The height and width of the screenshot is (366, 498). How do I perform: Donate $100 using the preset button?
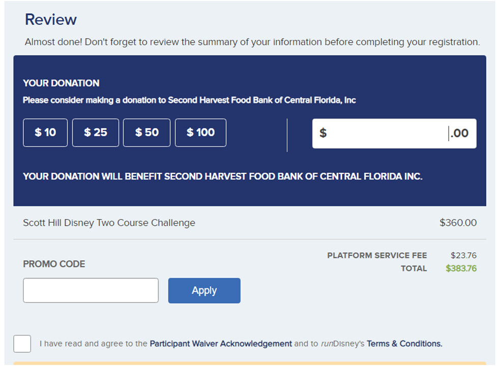tap(200, 133)
